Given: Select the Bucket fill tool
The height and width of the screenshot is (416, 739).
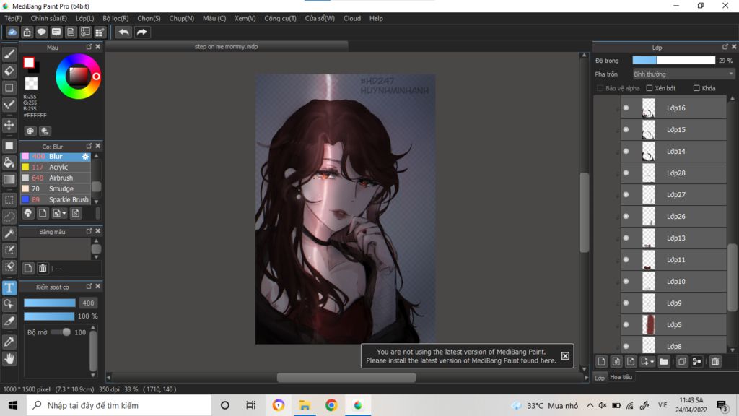Looking at the screenshot, I should (9, 162).
